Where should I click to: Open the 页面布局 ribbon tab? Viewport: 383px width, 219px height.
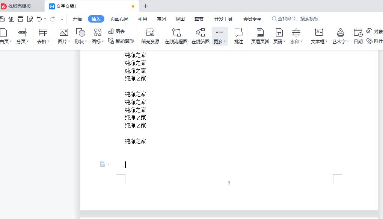119,19
